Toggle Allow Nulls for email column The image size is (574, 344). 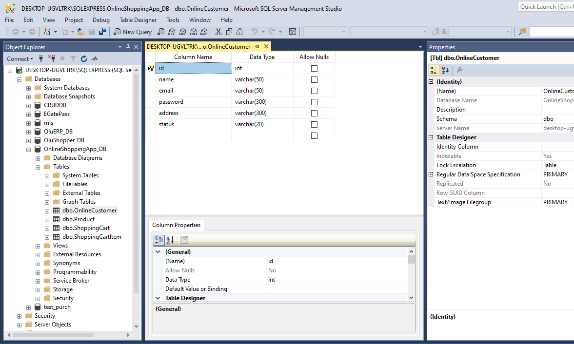point(314,91)
